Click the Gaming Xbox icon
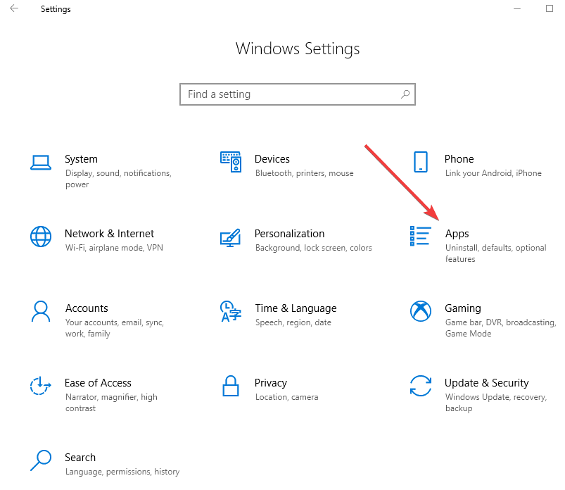 (x=420, y=312)
